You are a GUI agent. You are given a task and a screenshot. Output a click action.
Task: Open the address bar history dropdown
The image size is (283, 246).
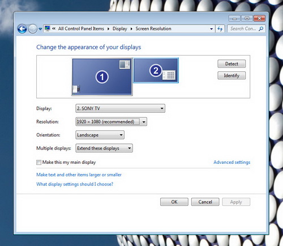[211, 29]
